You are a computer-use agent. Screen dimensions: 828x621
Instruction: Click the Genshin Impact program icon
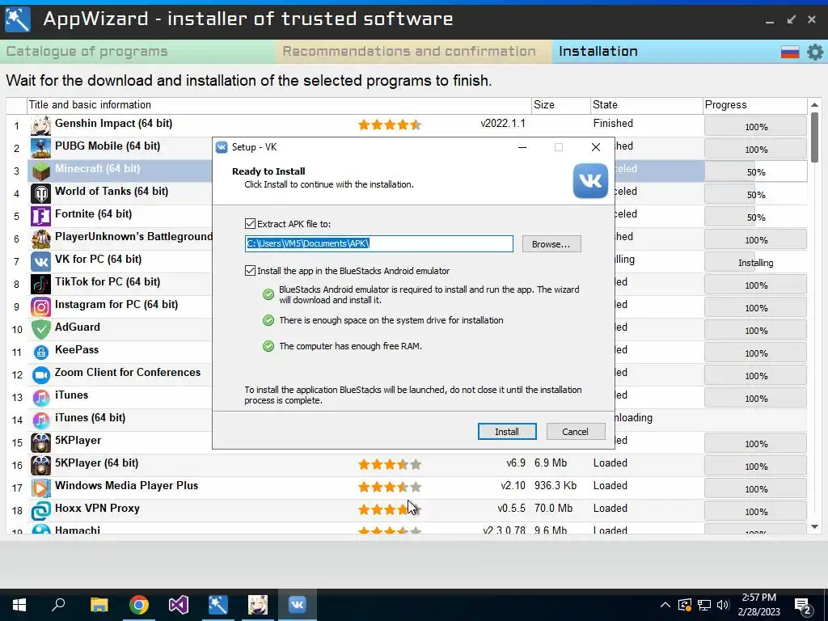(40, 125)
